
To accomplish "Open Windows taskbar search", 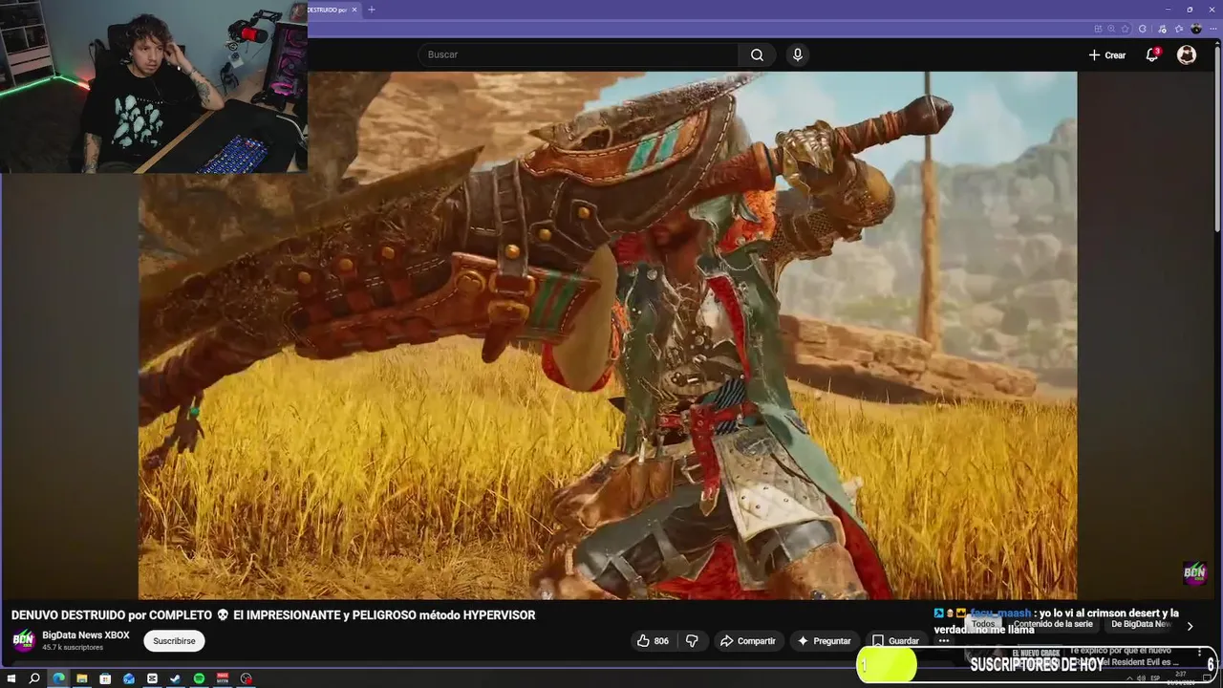I will (34, 678).
